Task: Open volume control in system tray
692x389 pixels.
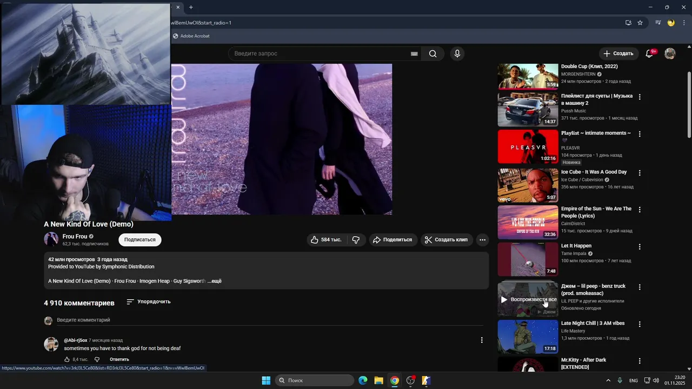Action: click(x=656, y=380)
